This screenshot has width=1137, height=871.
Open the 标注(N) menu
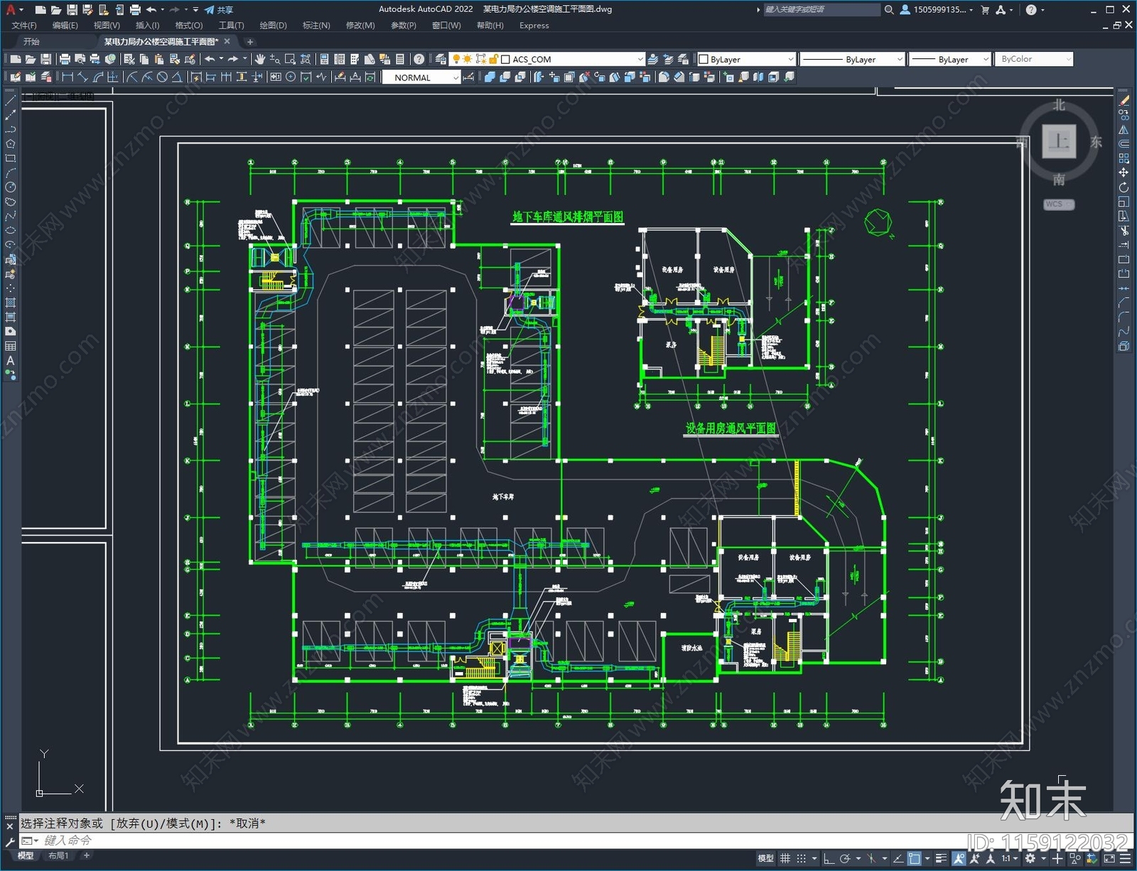click(316, 26)
